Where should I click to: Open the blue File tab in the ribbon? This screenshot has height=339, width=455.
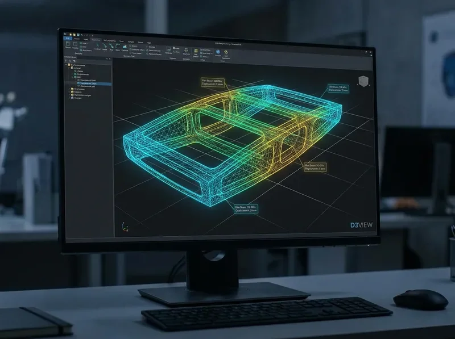click(x=68, y=38)
